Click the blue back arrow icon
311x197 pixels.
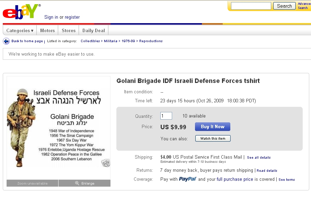point(6,41)
